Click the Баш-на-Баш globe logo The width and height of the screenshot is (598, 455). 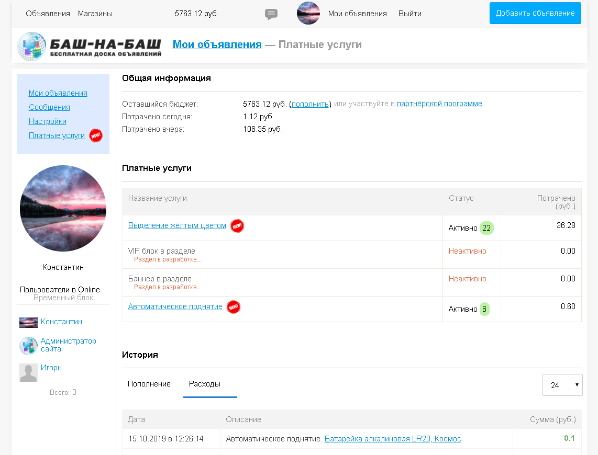pyautogui.click(x=31, y=47)
